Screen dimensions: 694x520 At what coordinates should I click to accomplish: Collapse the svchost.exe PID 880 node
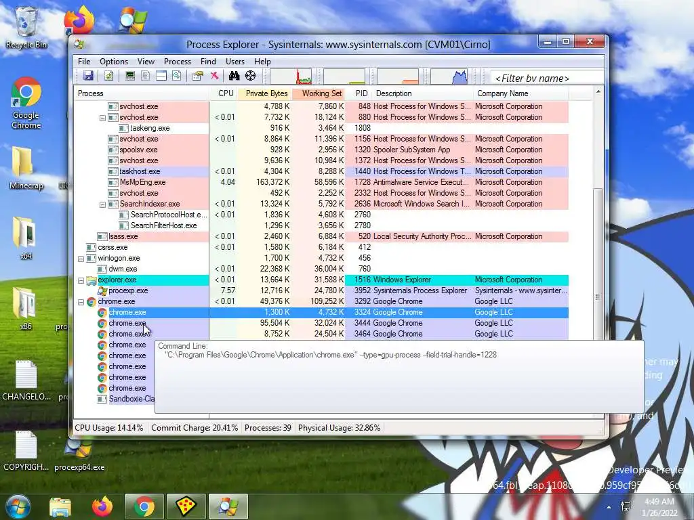pos(102,118)
